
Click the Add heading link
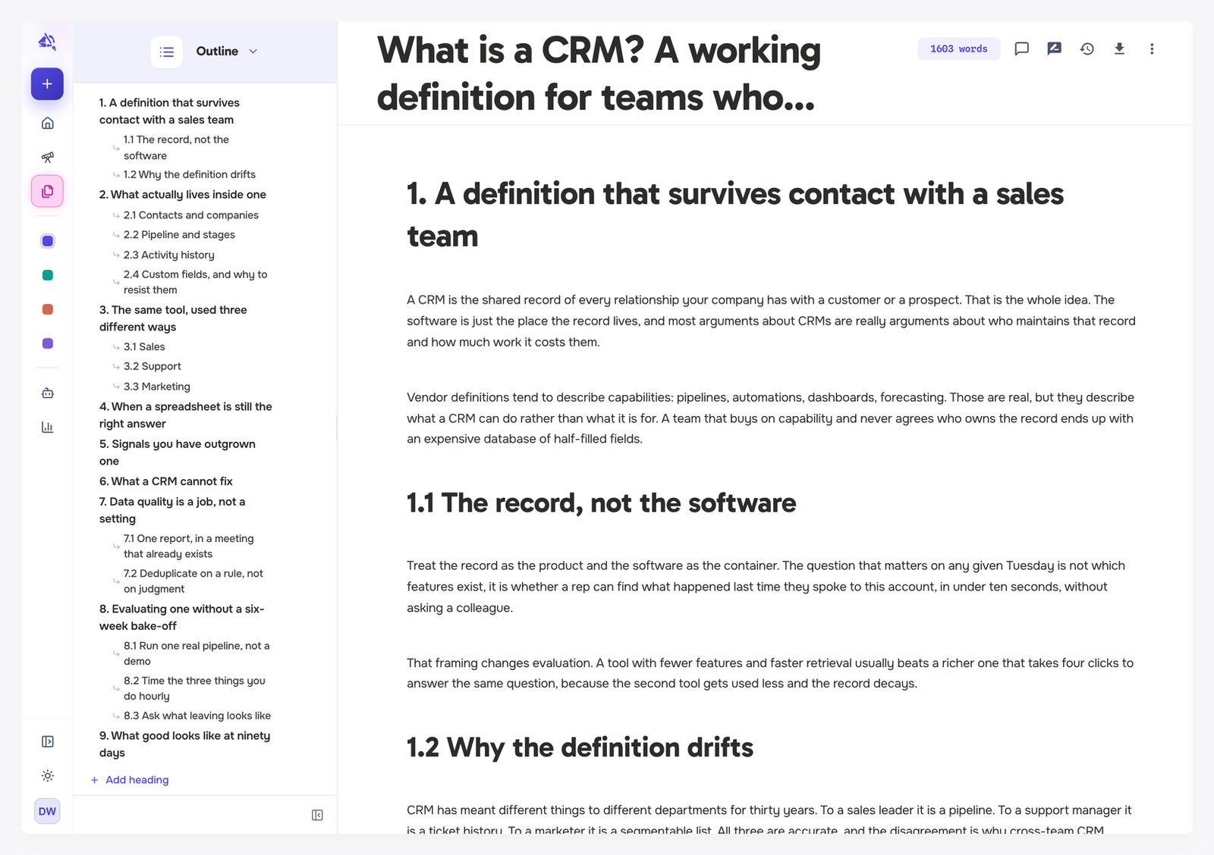(x=137, y=780)
